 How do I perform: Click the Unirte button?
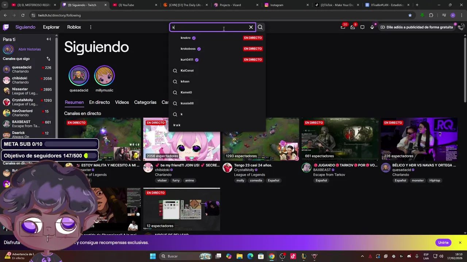(x=443, y=243)
